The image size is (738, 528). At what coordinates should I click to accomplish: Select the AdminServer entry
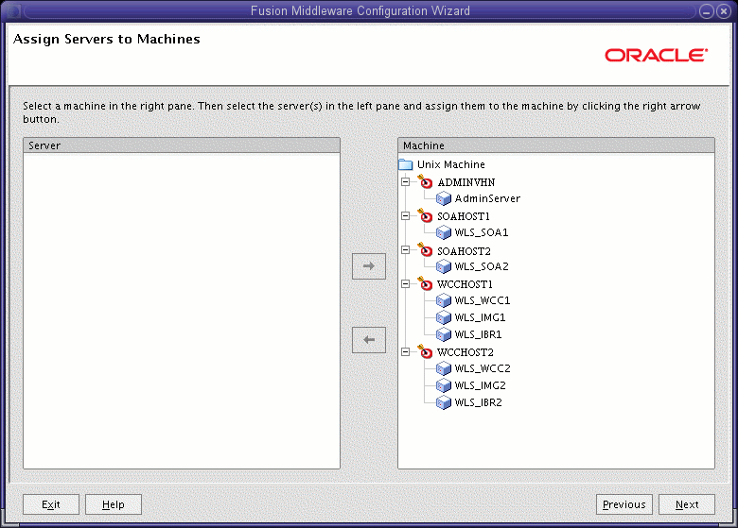point(487,198)
